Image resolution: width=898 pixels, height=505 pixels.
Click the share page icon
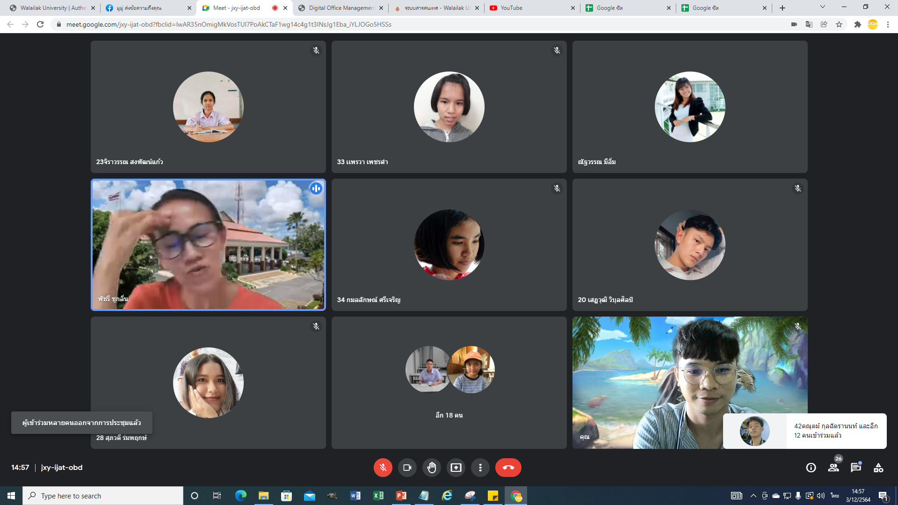[824, 24]
